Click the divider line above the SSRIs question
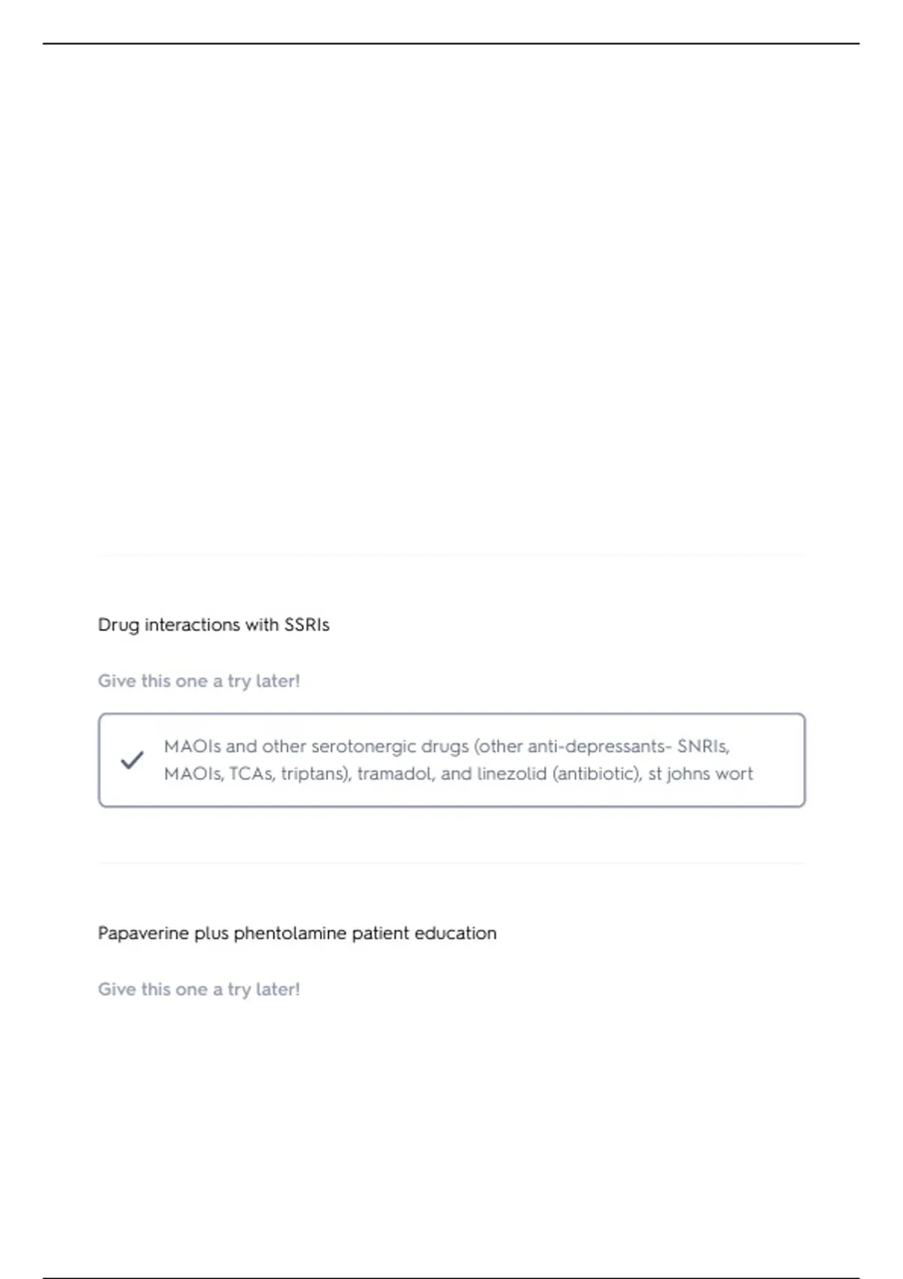The image size is (903, 1279). click(x=451, y=556)
